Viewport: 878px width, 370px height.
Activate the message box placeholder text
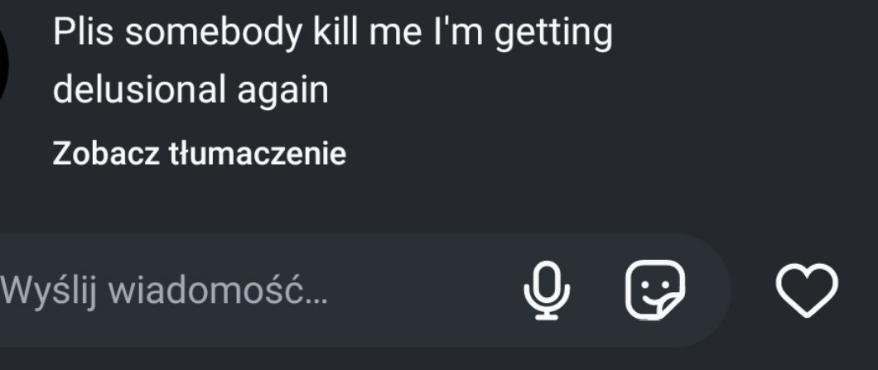(163, 291)
